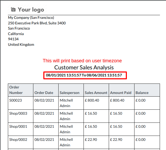This screenshot has width=166, height=150.
Task: Click the amount paid in the Shop/0003 row
Action: (116, 113)
